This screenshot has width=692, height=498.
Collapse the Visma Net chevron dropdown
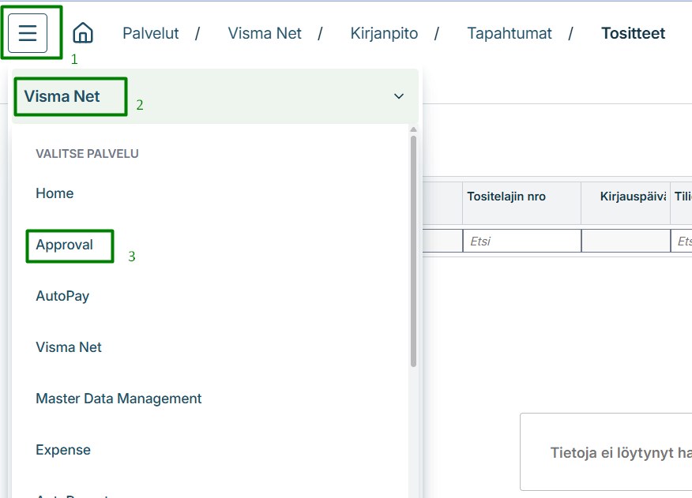398,96
